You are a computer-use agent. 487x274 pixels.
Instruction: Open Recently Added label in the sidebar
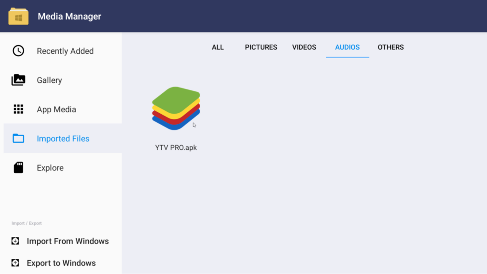tap(65, 51)
